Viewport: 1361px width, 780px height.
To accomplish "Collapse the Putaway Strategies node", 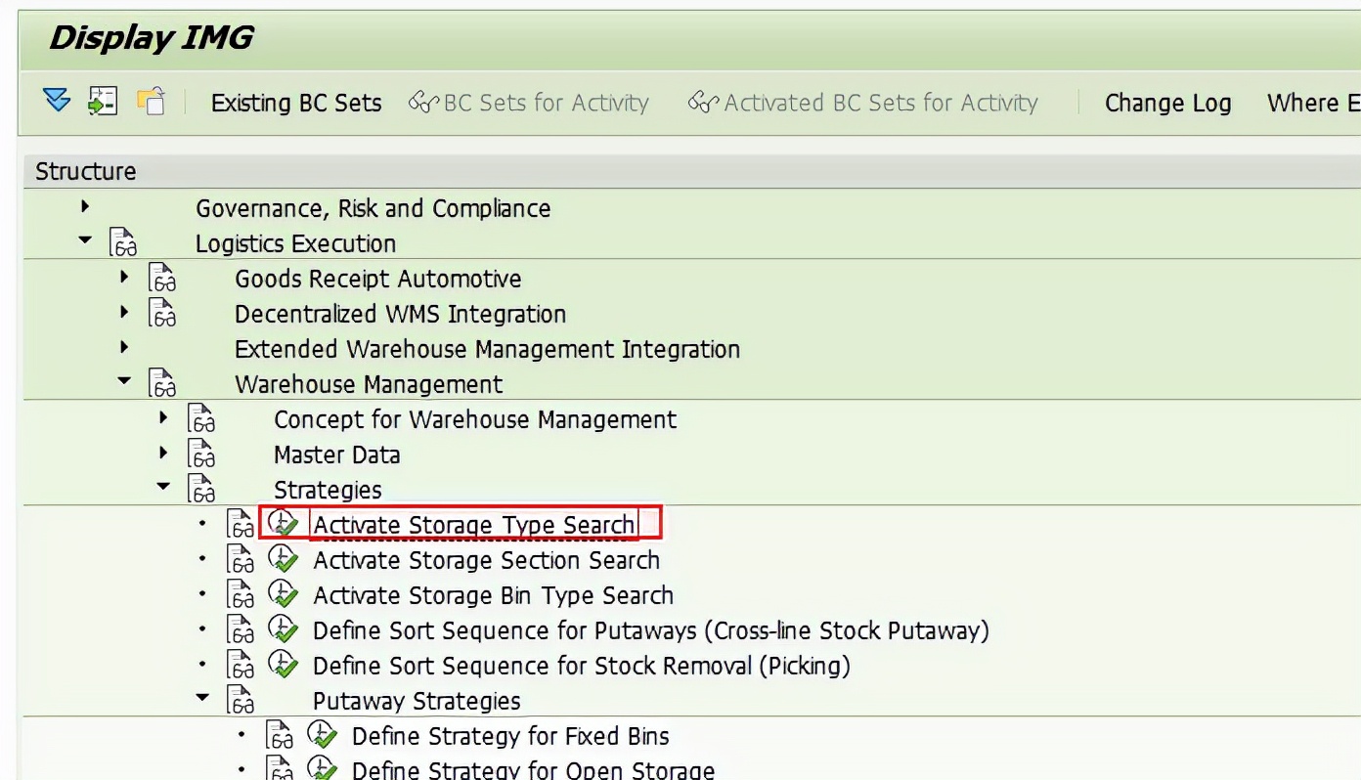I will pyautogui.click(x=202, y=699).
